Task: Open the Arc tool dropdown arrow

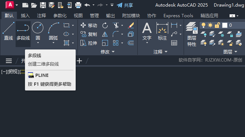Action: (x=53, y=43)
